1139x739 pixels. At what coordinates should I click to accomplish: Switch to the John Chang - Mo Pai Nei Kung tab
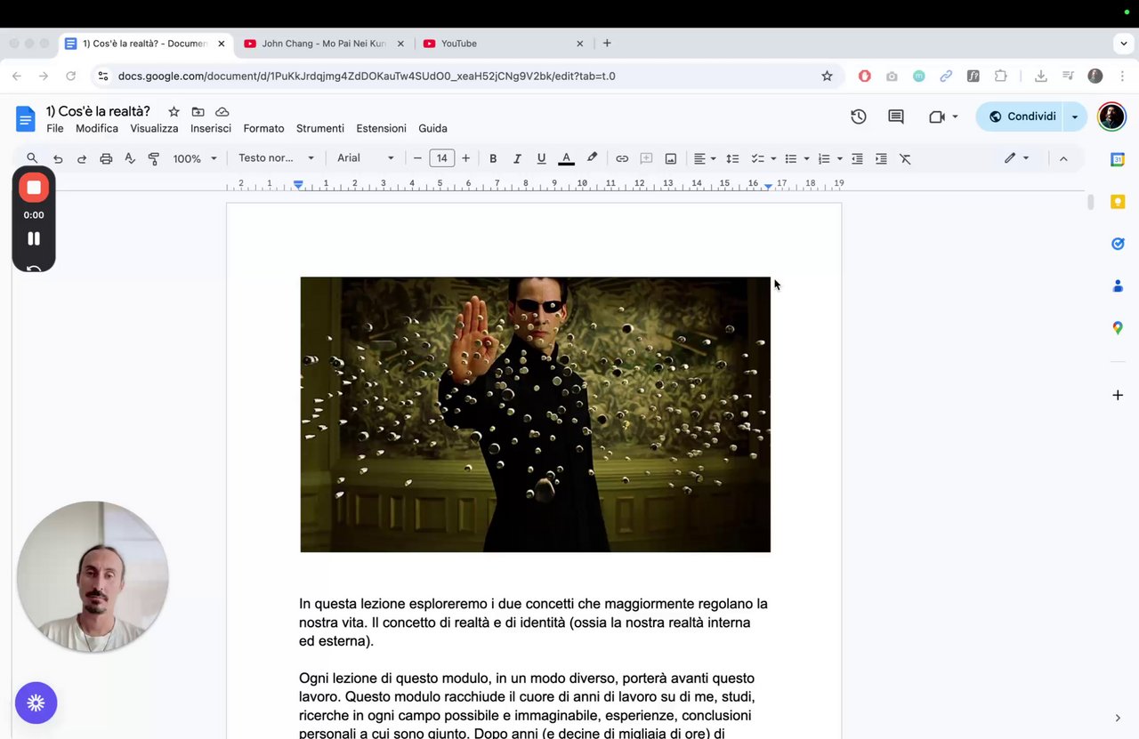tap(322, 44)
